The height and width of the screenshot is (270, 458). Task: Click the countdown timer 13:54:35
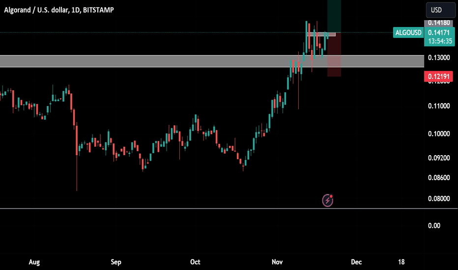coord(439,41)
